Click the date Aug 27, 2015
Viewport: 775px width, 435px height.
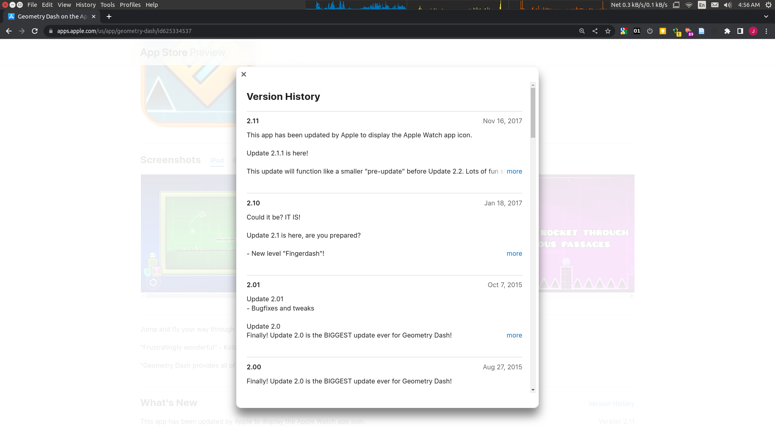[x=502, y=367]
